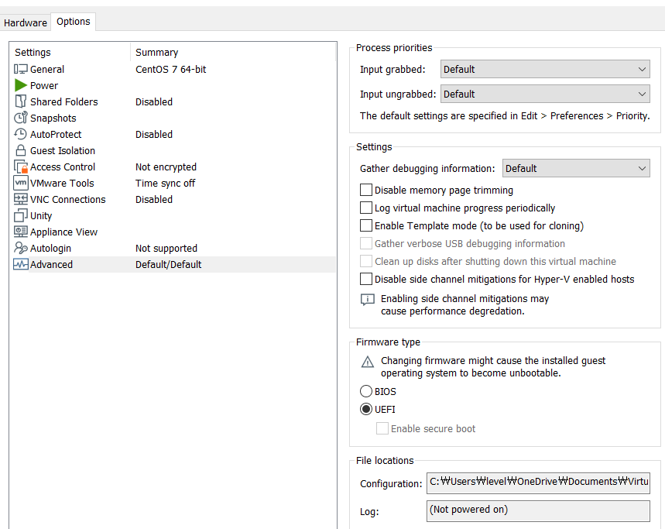Click the Unity windows icon

pyautogui.click(x=20, y=215)
